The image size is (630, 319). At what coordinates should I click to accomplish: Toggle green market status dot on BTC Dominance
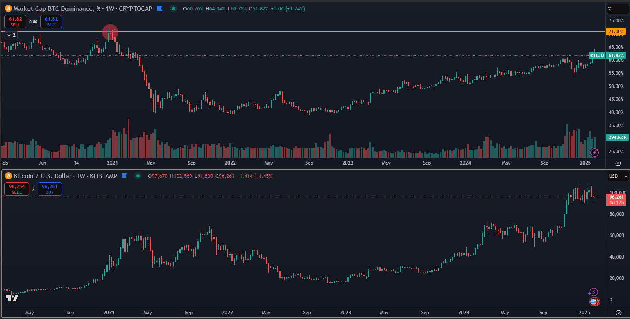point(173,8)
